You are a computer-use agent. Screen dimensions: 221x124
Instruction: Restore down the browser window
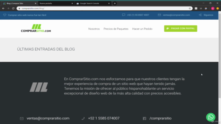pos(210,3)
